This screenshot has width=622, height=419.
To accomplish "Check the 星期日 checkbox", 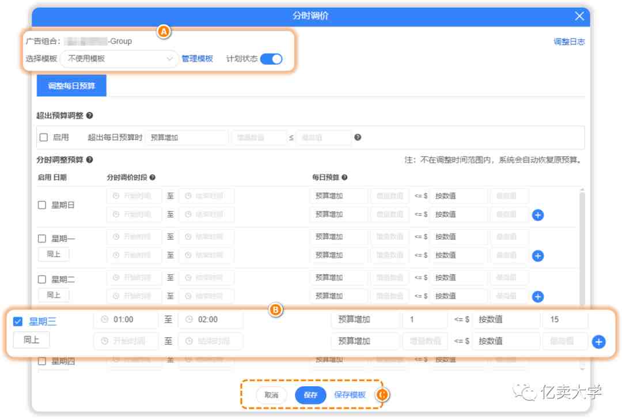I will pyautogui.click(x=42, y=205).
